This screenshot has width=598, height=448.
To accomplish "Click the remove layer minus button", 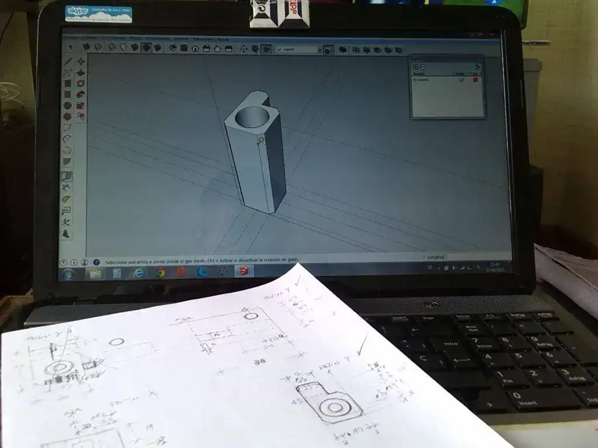I will (x=423, y=66).
